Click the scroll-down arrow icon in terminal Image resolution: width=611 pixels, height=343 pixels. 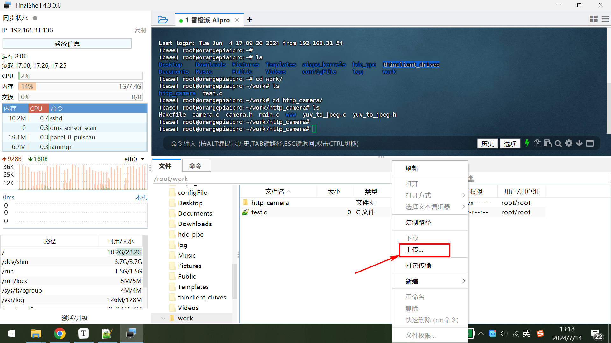coord(579,144)
